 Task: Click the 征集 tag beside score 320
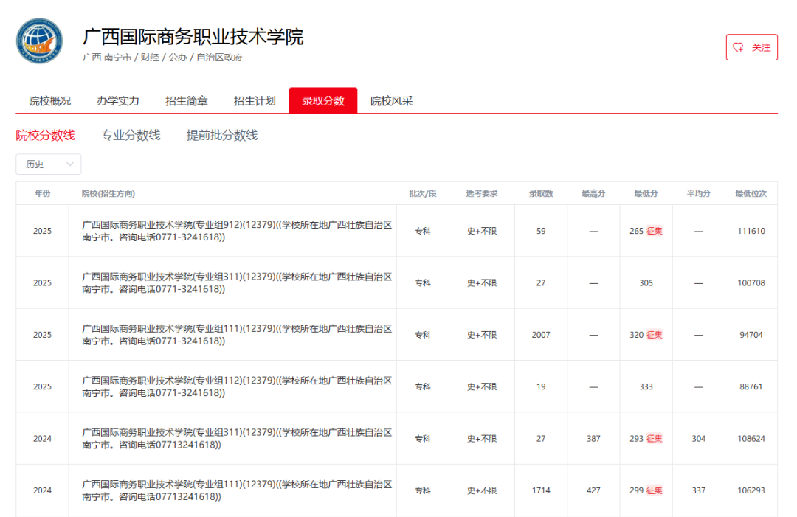tap(654, 335)
